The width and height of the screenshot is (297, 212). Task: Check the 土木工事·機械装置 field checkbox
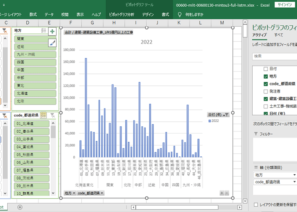tap(265, 106)
